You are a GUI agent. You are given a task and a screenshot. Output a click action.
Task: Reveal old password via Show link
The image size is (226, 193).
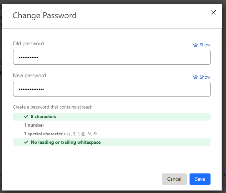pos(205,45)
